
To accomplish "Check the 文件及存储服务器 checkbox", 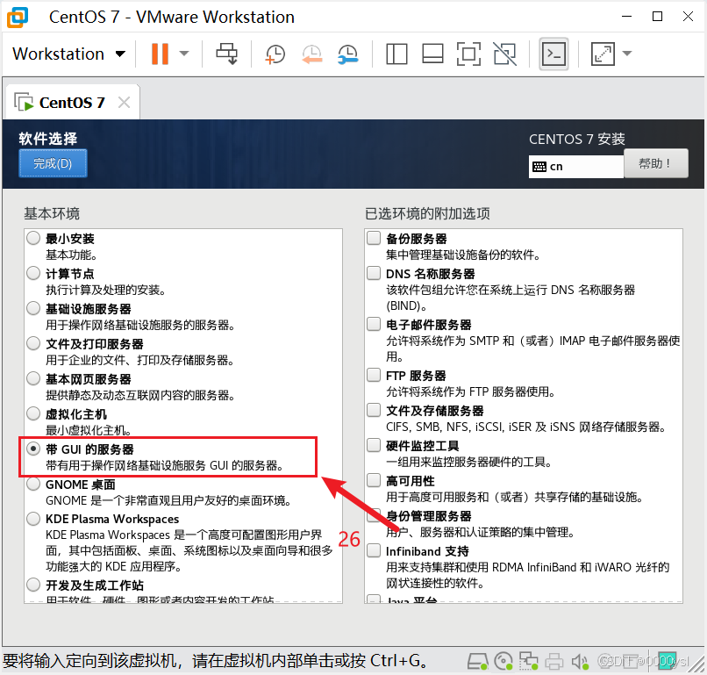I will pos(374,410).
